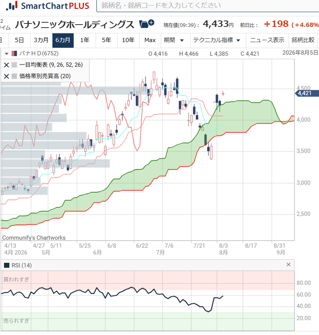Viewport: 319px width, 335px height.
Task: Click the O 4,416 open value
Action: pyautogui.click(x=158, y=54)
